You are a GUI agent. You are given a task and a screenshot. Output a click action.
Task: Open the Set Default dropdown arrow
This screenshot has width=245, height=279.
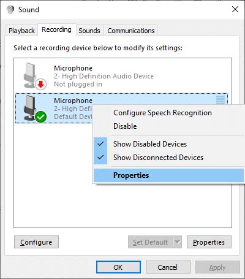click(x=178, y=242)
